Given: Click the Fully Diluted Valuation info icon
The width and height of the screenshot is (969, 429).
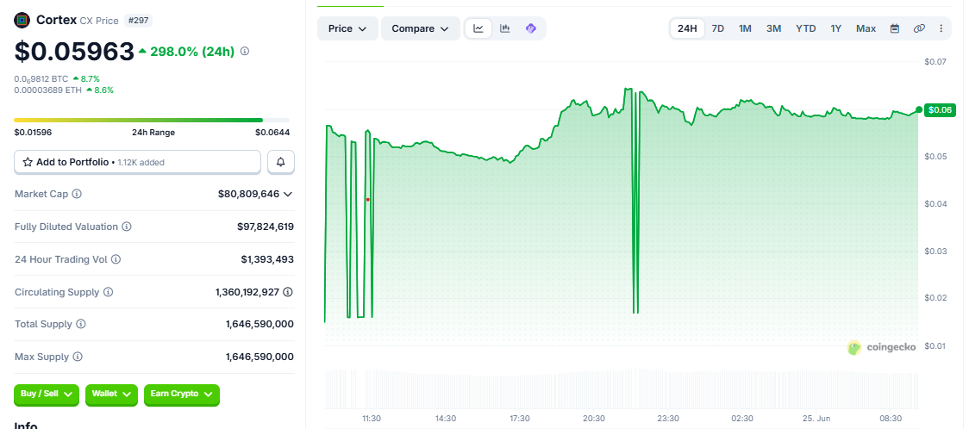Looking at the screenshot, I should point(126,227).
